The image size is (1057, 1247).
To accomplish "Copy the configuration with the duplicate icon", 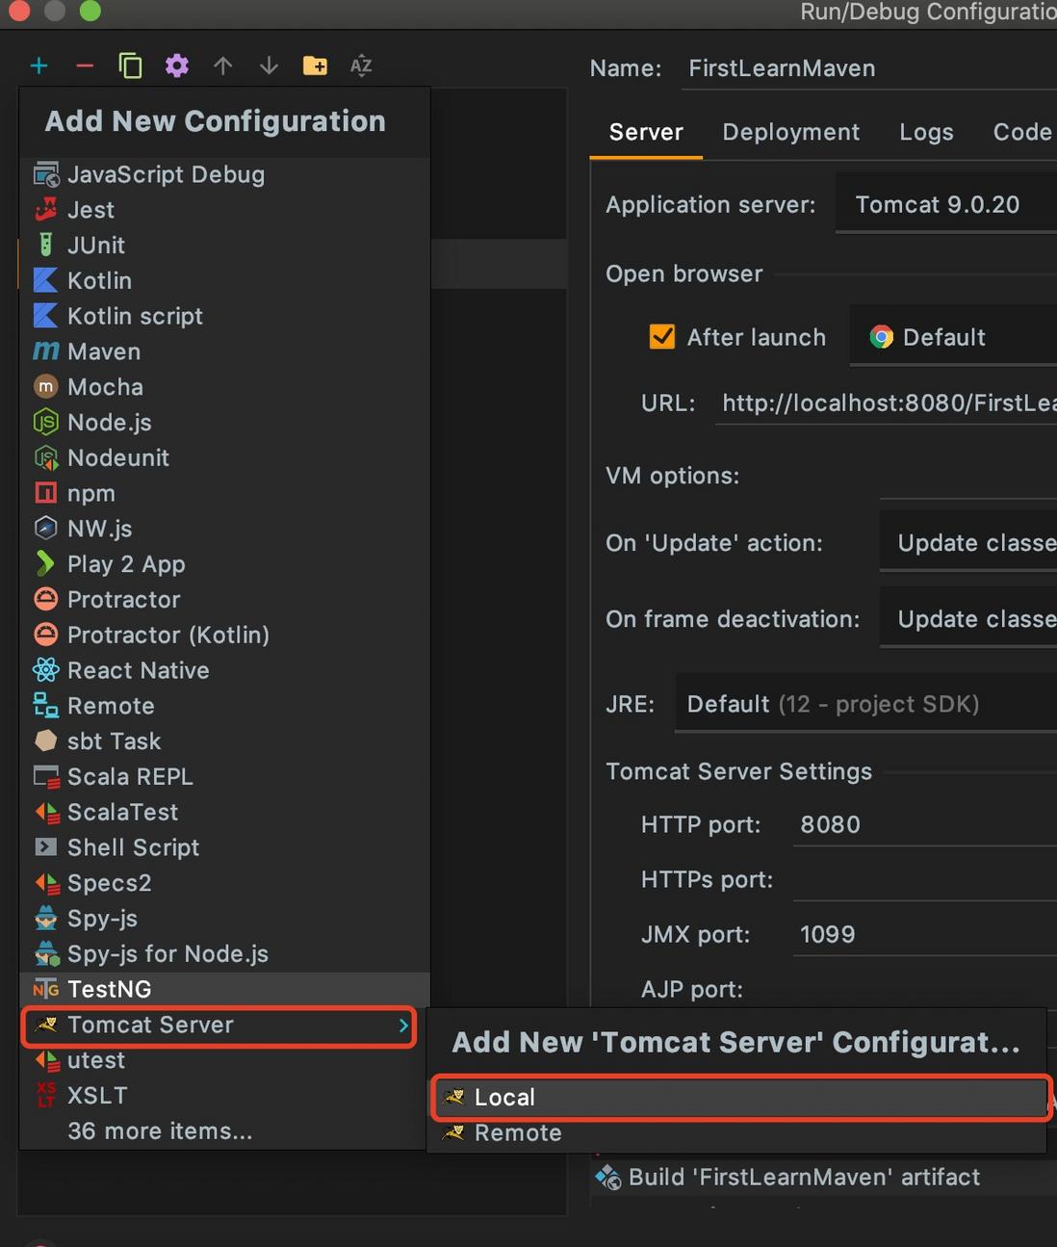I will coord(130,65).
